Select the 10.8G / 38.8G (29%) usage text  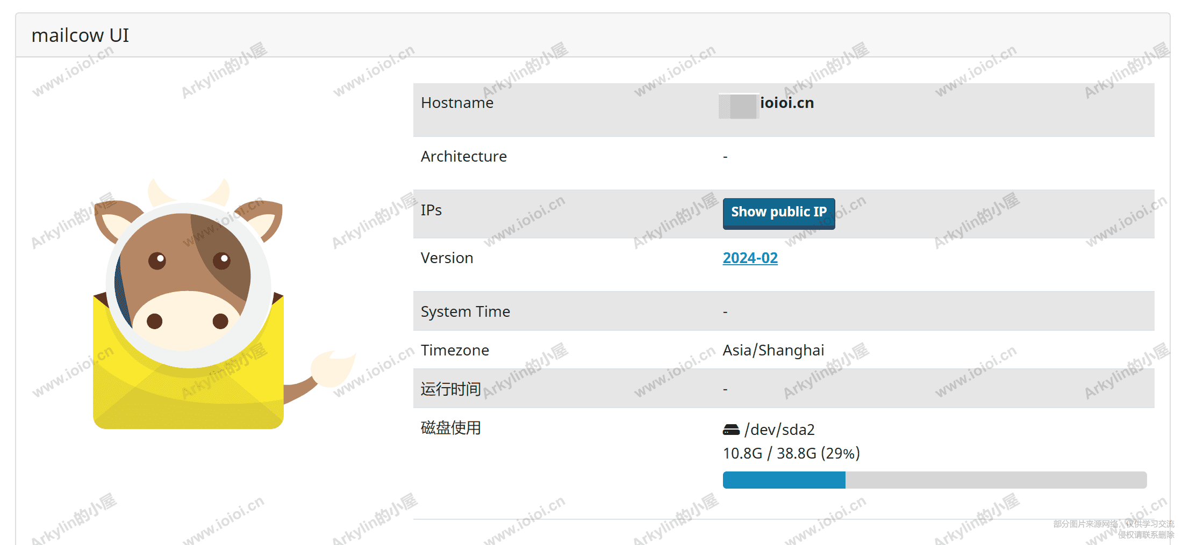coord(791,454)
